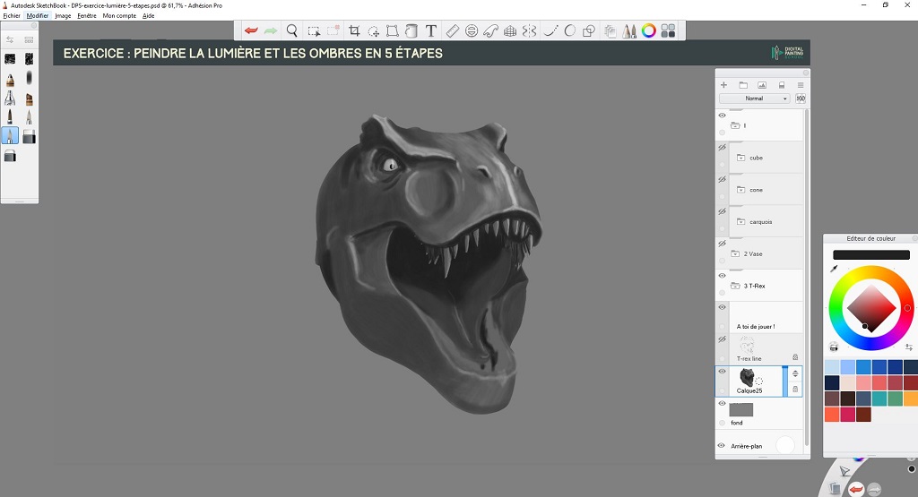Open the Image menu
918x497 pixels.
click(x=63, y=15)
